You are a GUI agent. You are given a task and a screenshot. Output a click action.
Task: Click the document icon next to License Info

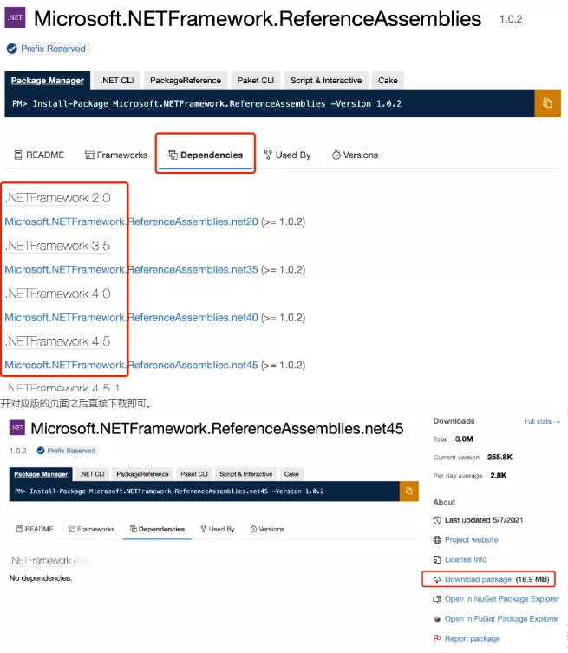[437, 559]
